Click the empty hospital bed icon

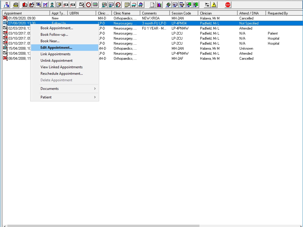[134, 5]
